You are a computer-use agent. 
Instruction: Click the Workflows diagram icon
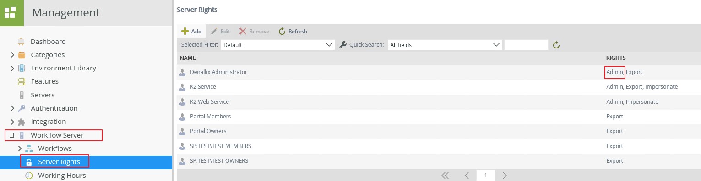[29, 149]
